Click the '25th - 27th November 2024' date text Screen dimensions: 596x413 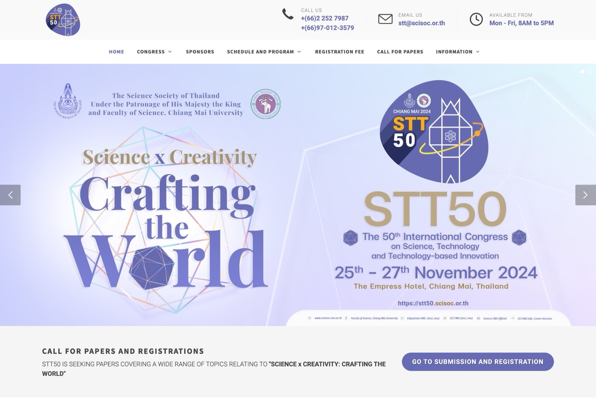tap(436, 273)
